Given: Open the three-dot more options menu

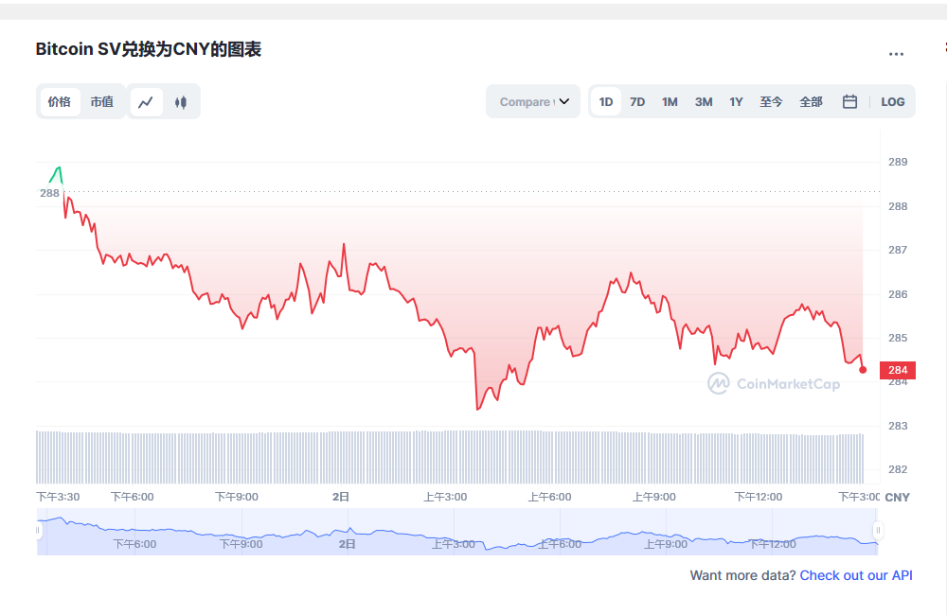Looking at the screenshot, I should click(x=896, y=54).
